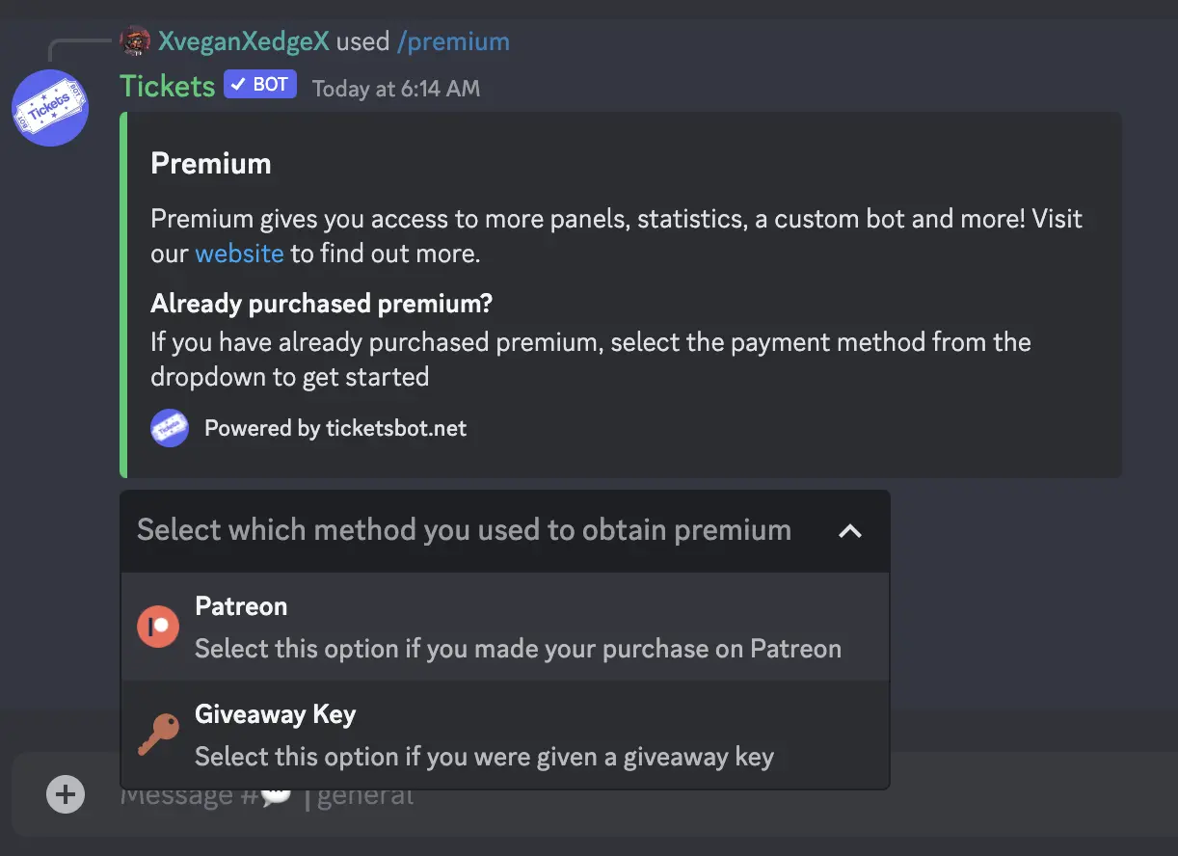
Task: Collapse the premium method selection dropdown
Action: tap(849, 531)
